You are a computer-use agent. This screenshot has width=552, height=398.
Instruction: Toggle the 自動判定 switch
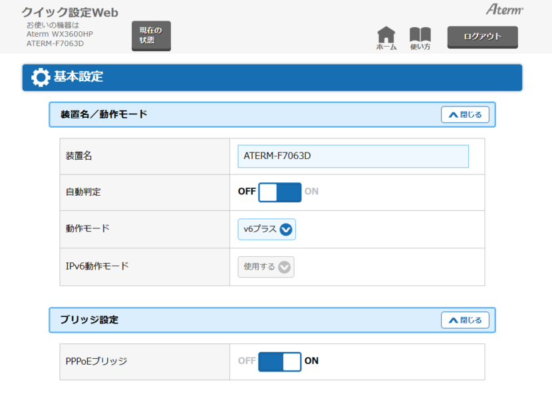[x=279, y=192]
